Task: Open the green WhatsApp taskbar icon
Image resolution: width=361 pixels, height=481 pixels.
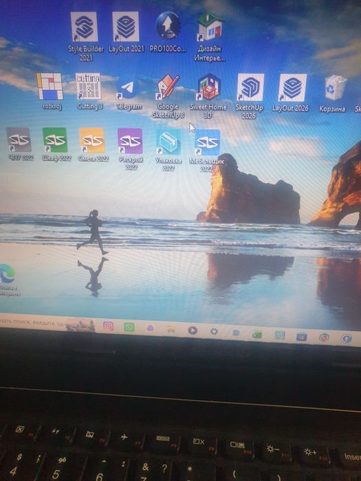Action: point(129,327)
